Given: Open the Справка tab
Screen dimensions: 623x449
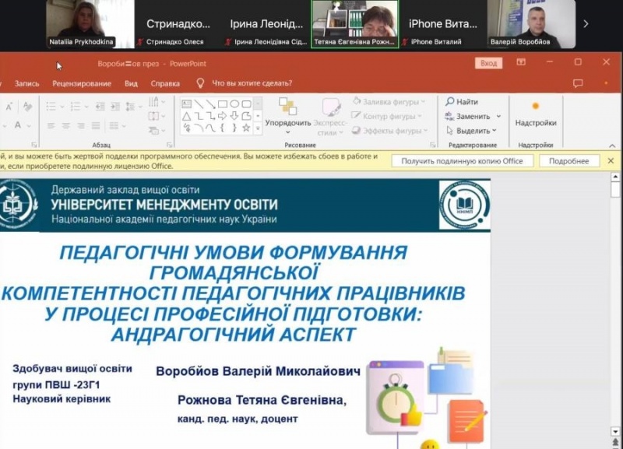Looking at the screenshot, I should [x=165, y=83].
